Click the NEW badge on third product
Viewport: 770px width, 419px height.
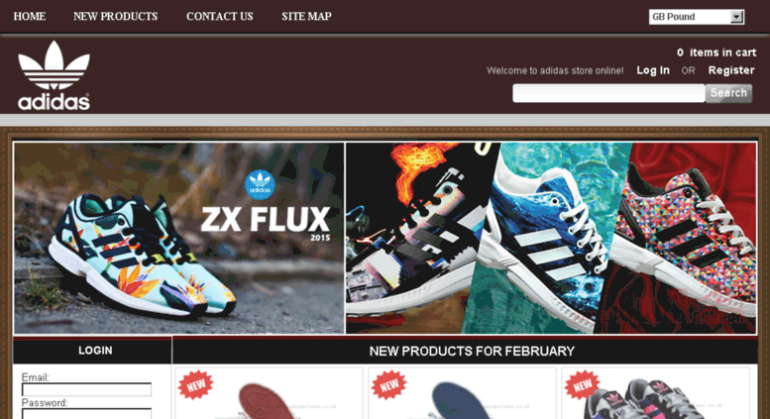(583, 384)
